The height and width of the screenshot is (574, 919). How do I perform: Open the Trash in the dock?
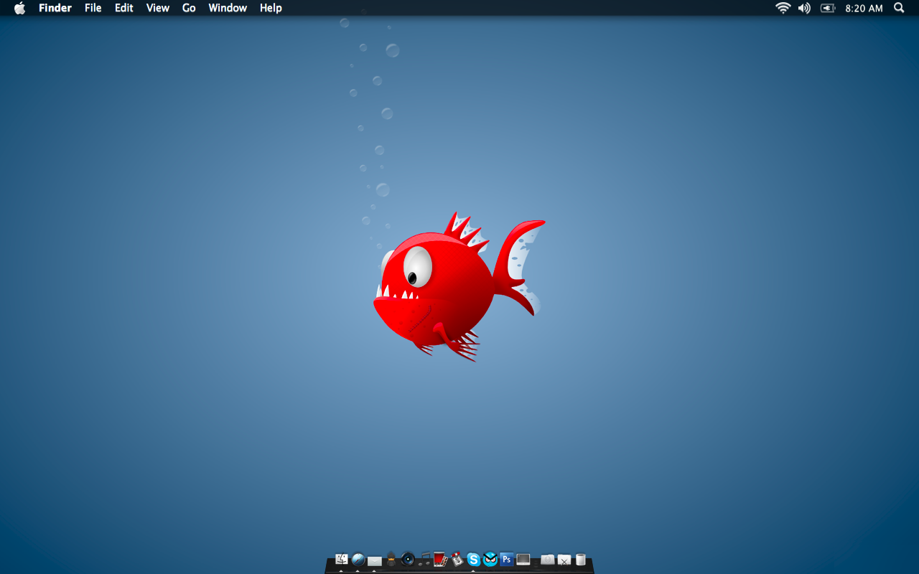click(x=581, y=560)
